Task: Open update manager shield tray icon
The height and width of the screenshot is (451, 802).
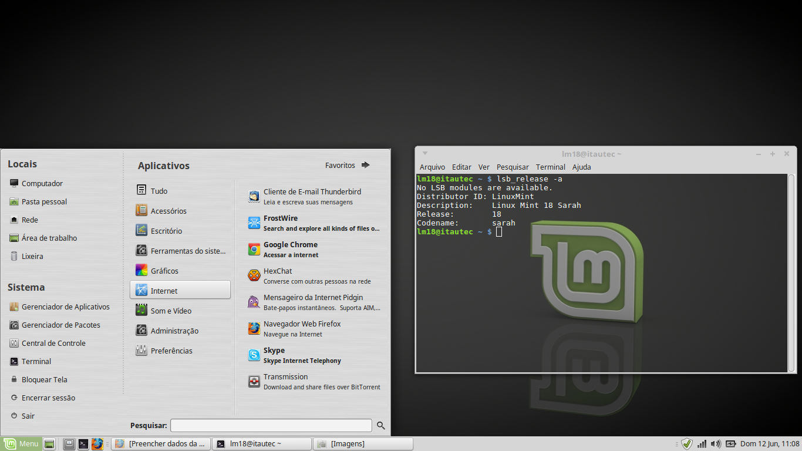Action: click(687, 444)
